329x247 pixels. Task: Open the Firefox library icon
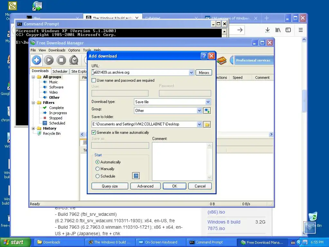pyautogui.click(x=278, y=30)
